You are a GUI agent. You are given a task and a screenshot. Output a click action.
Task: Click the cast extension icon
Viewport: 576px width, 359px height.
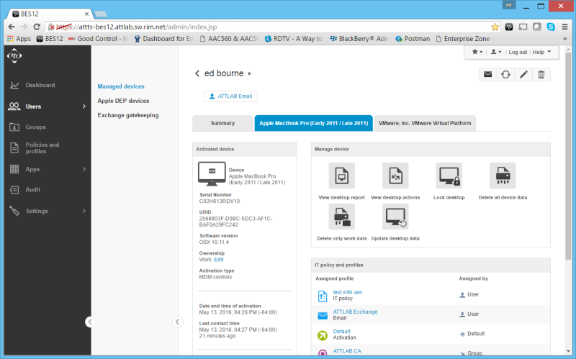tap(523, 27)
